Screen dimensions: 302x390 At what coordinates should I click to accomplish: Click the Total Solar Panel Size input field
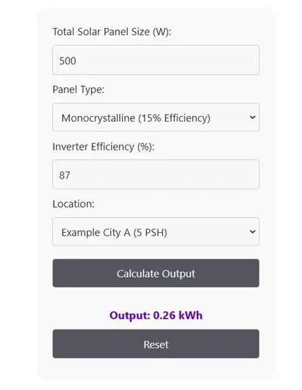coord(155,60)
